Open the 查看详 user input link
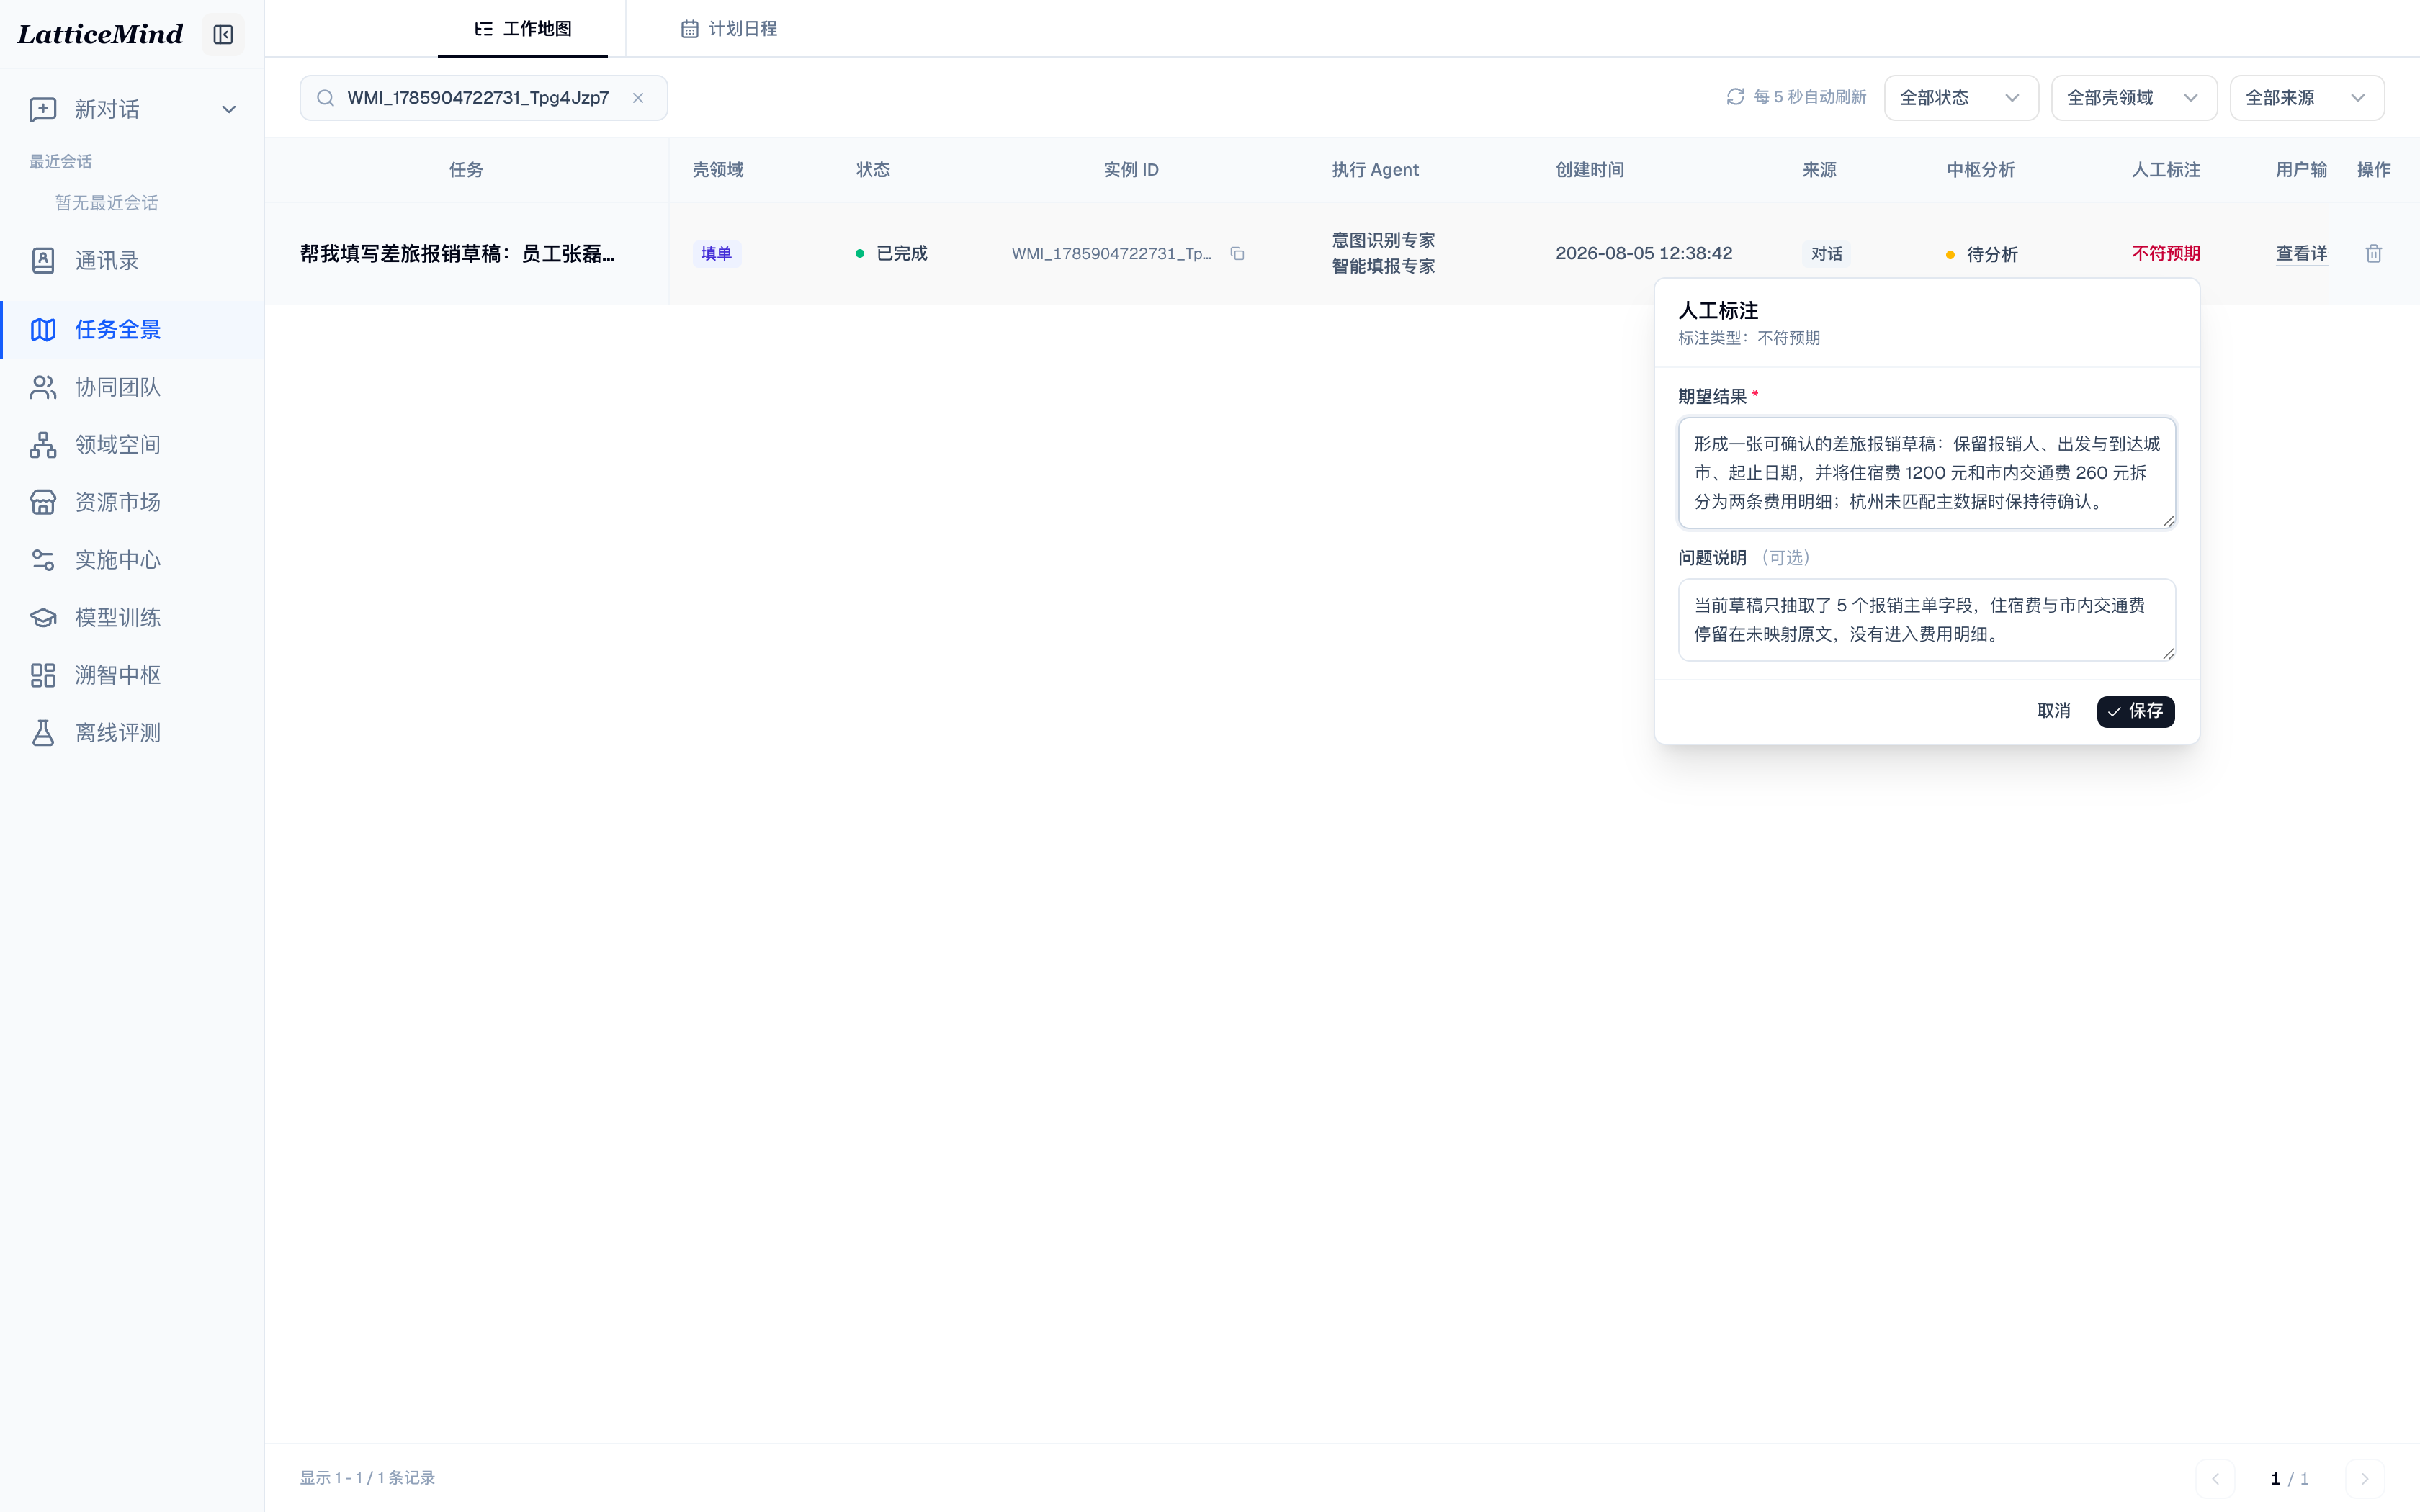 pos(2302,254)
